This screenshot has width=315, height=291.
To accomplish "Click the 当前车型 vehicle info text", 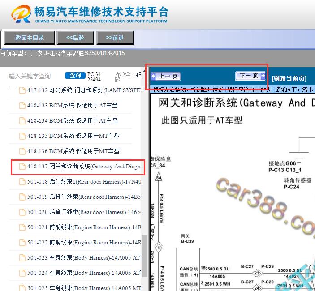I will pos(62,53).
